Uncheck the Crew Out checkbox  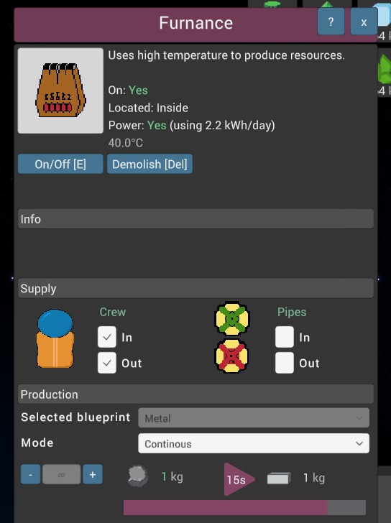point(107,363)
